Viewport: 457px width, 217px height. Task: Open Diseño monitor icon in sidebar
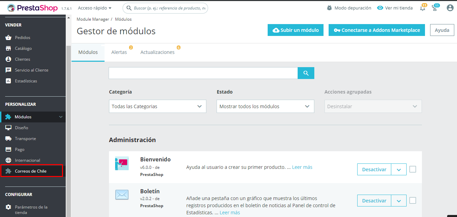point(9,128)
